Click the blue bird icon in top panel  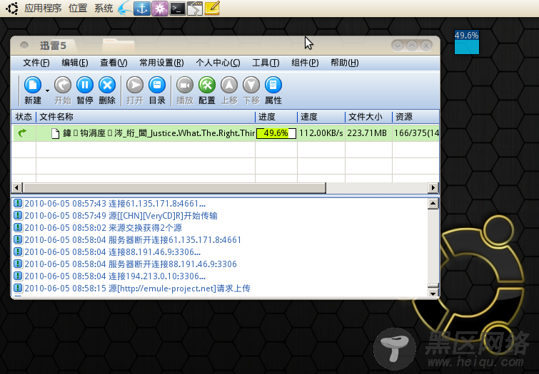pyautogui.click(x=125, y=9)
